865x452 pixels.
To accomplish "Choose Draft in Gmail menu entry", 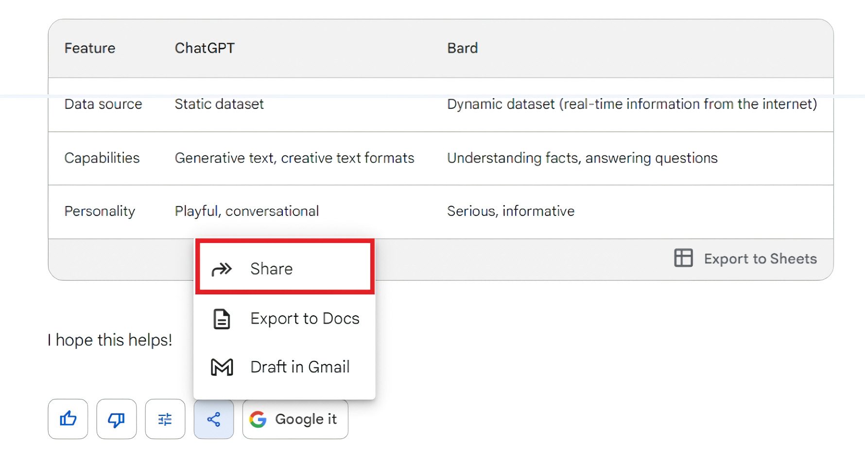I will coord(285,367).
